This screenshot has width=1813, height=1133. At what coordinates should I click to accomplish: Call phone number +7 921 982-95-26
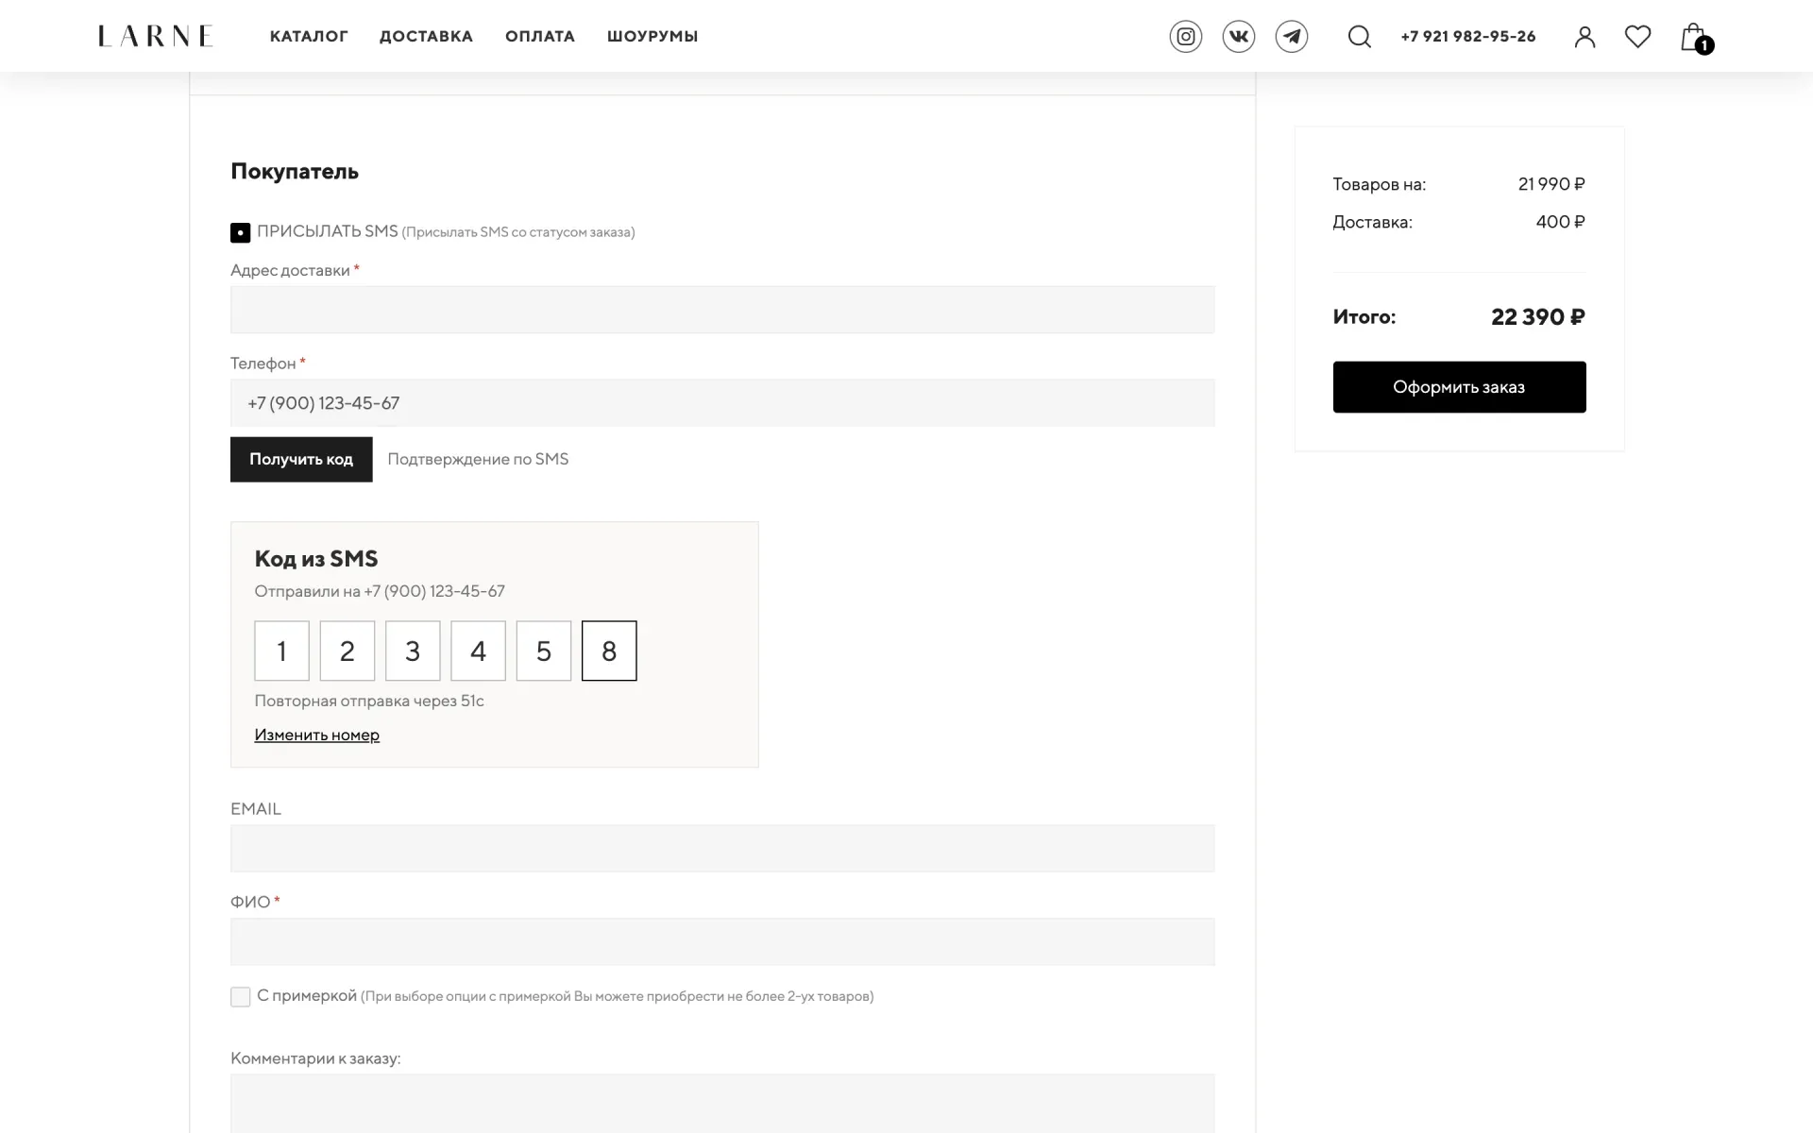1468,36
